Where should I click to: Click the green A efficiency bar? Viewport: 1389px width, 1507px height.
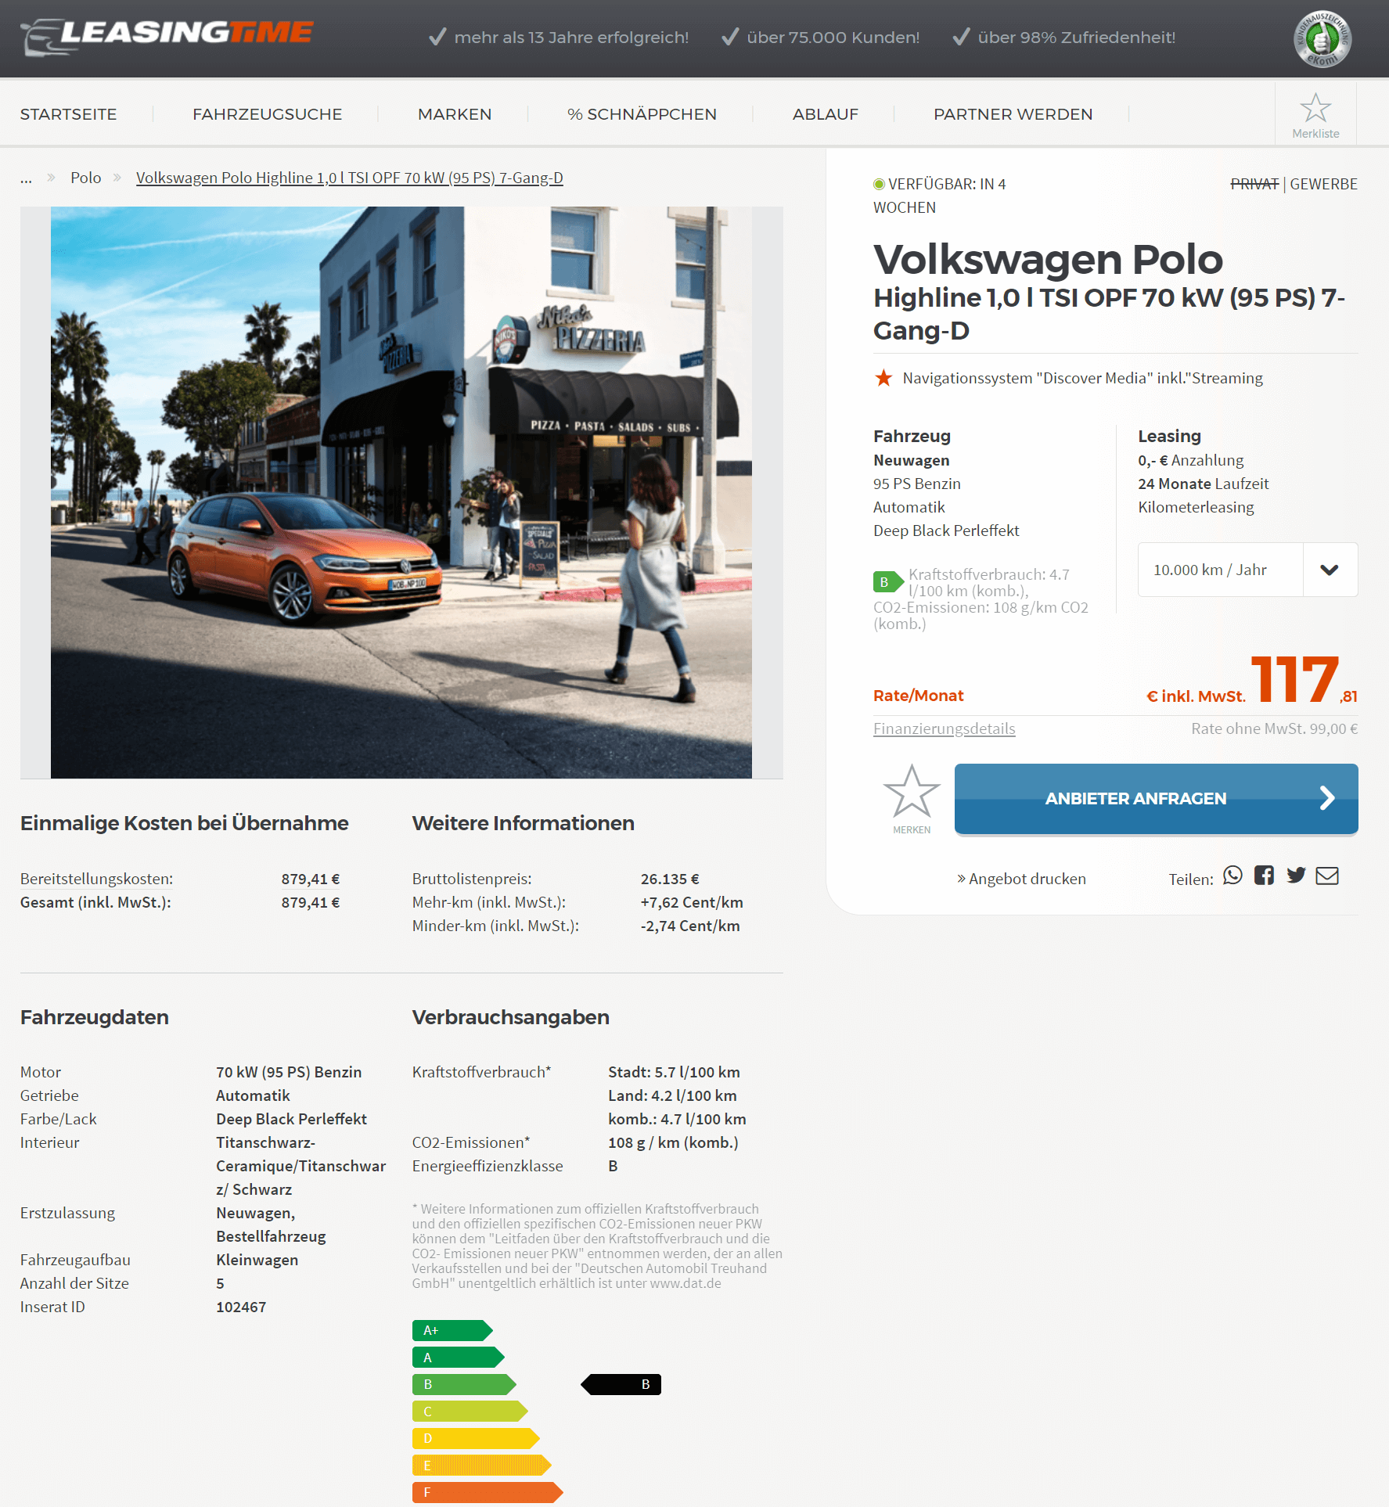[459, 1357]
